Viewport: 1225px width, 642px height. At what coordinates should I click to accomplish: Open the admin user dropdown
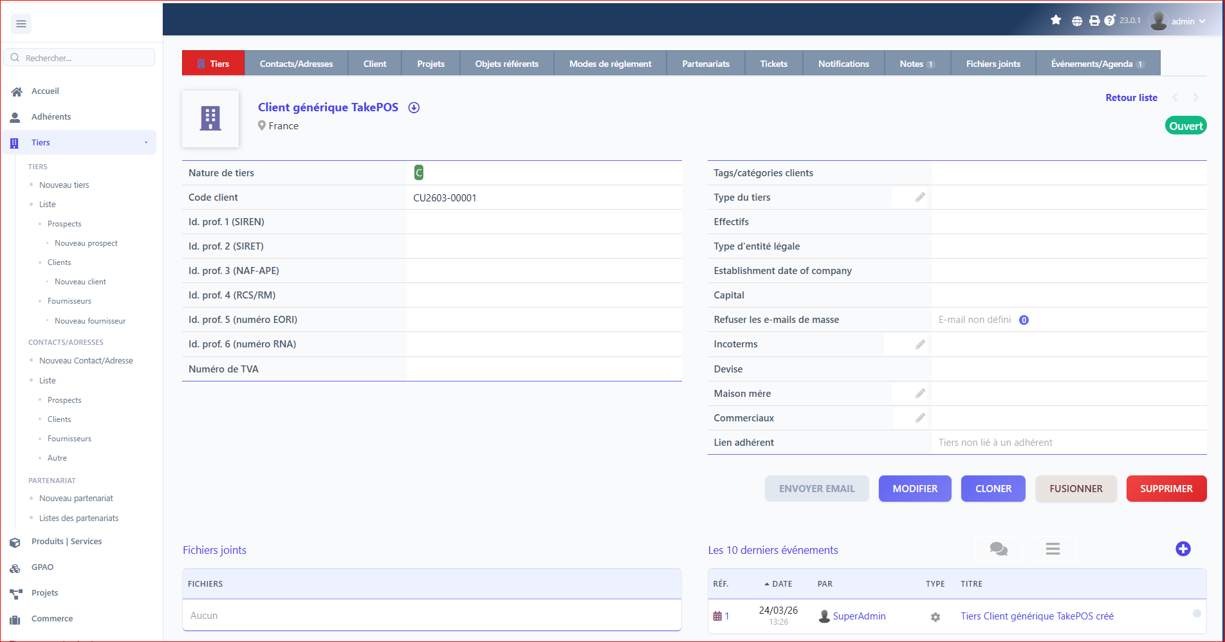tap(1178, 21)
